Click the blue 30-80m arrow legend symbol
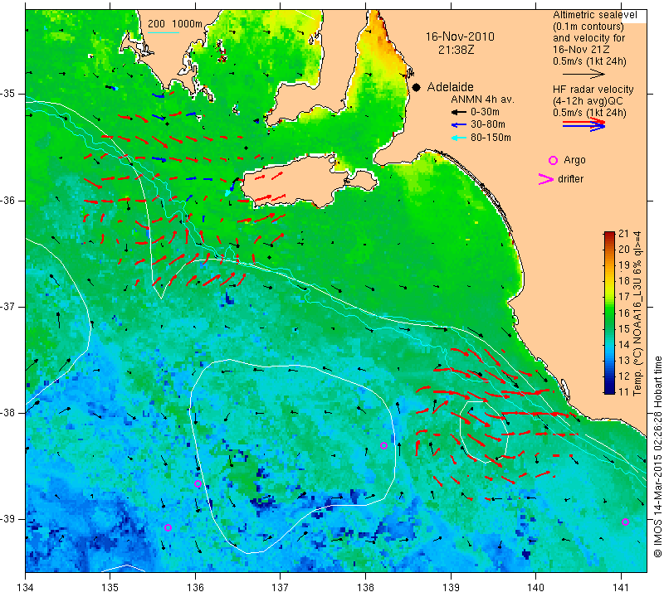This screenshot has height=597, width=664. 458,125
